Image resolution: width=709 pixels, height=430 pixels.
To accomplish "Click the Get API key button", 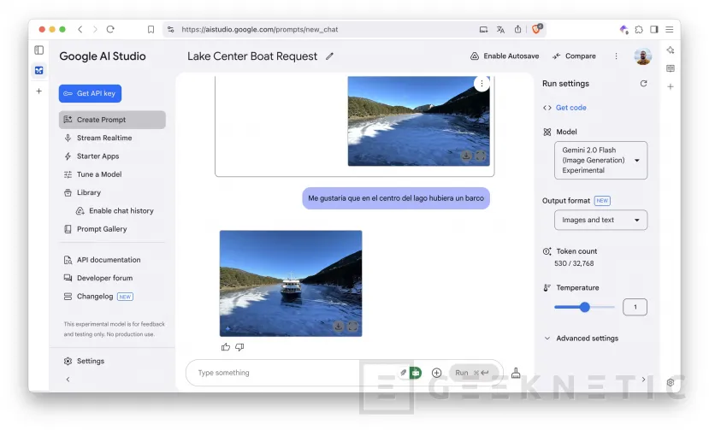I will [90, 93].
